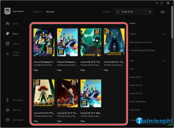Click the '3 out of 10, EP 4' title
This screenshot has width=174, height=128.
114,62
